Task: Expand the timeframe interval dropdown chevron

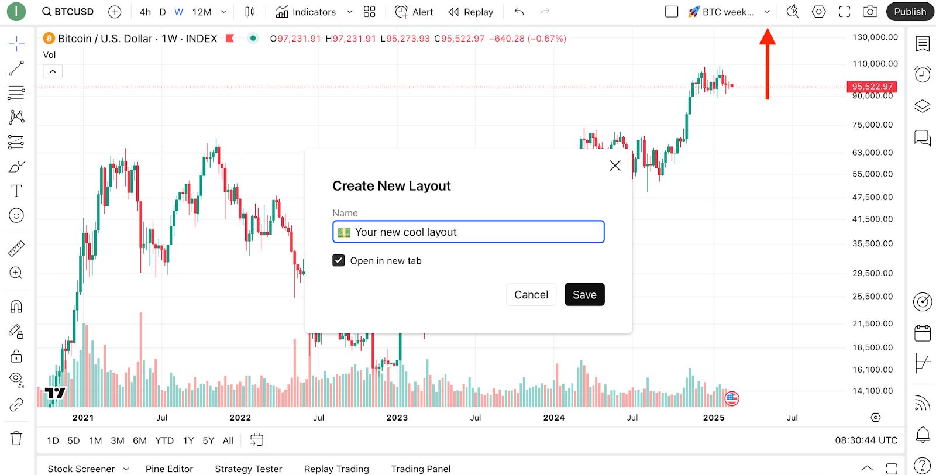Action: click(223, 12)
